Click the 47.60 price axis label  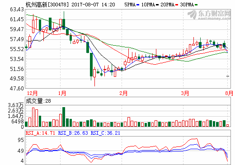point(17,89)
